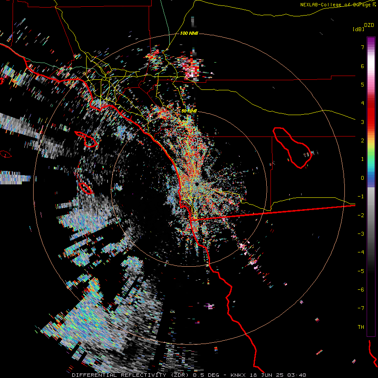Screen dimensions: 378x378
Task: Click the [dB] units label
Action: click(359, 29)
